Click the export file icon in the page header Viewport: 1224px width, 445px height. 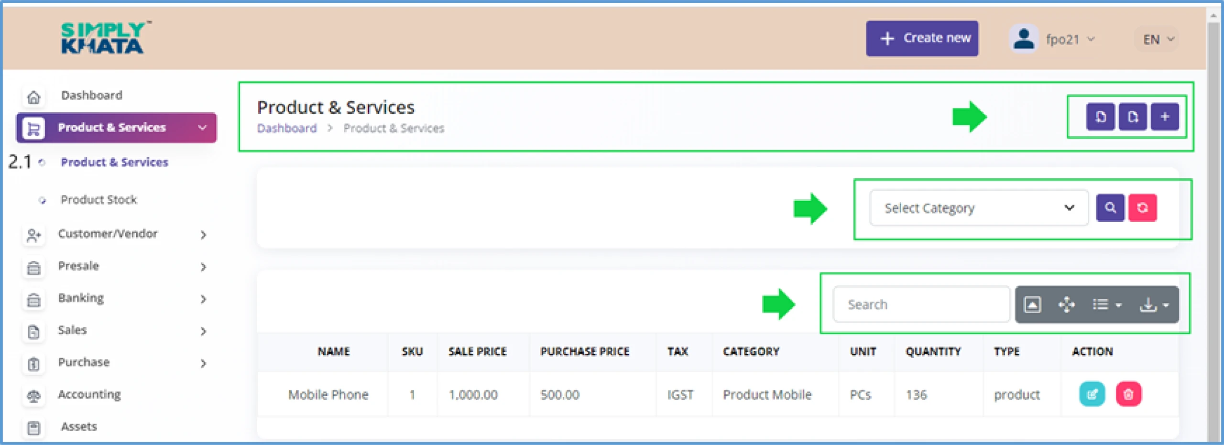tap(1133, 117)
